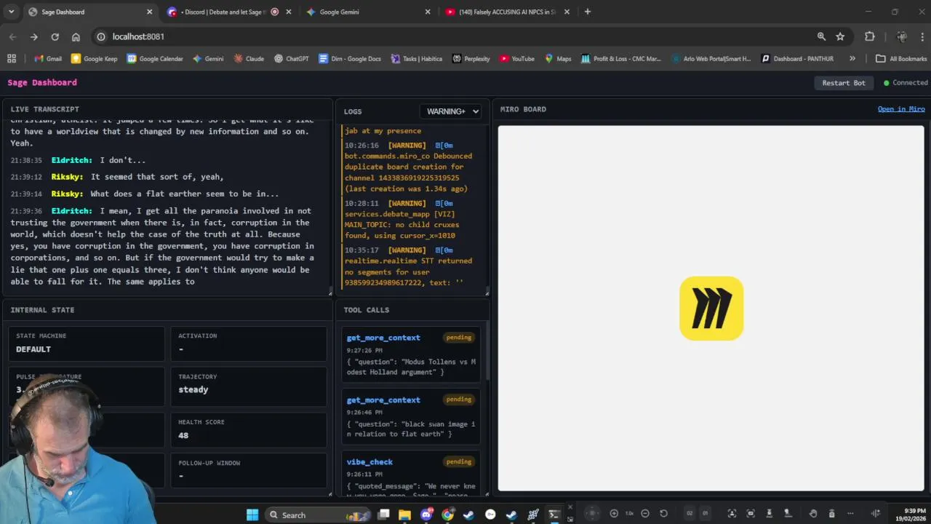Open the Tasks | Habitica bookmark

(416, 59)
